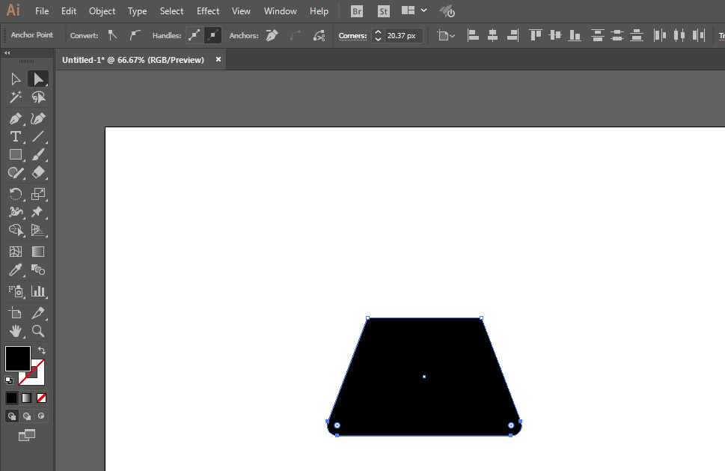
Task: Open the arrange documents dropdown
Action: coord(413,11)
